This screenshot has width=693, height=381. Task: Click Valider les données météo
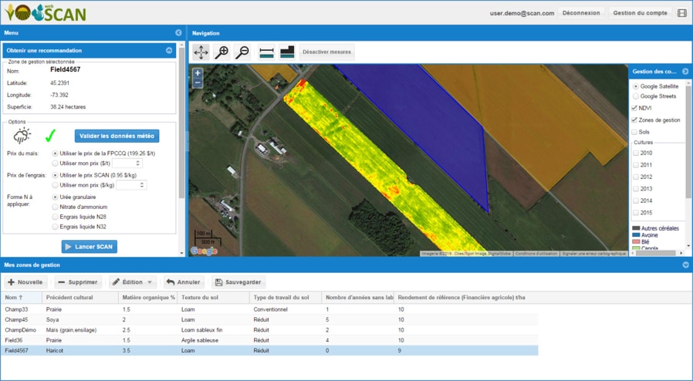click(x=117, y=136)
